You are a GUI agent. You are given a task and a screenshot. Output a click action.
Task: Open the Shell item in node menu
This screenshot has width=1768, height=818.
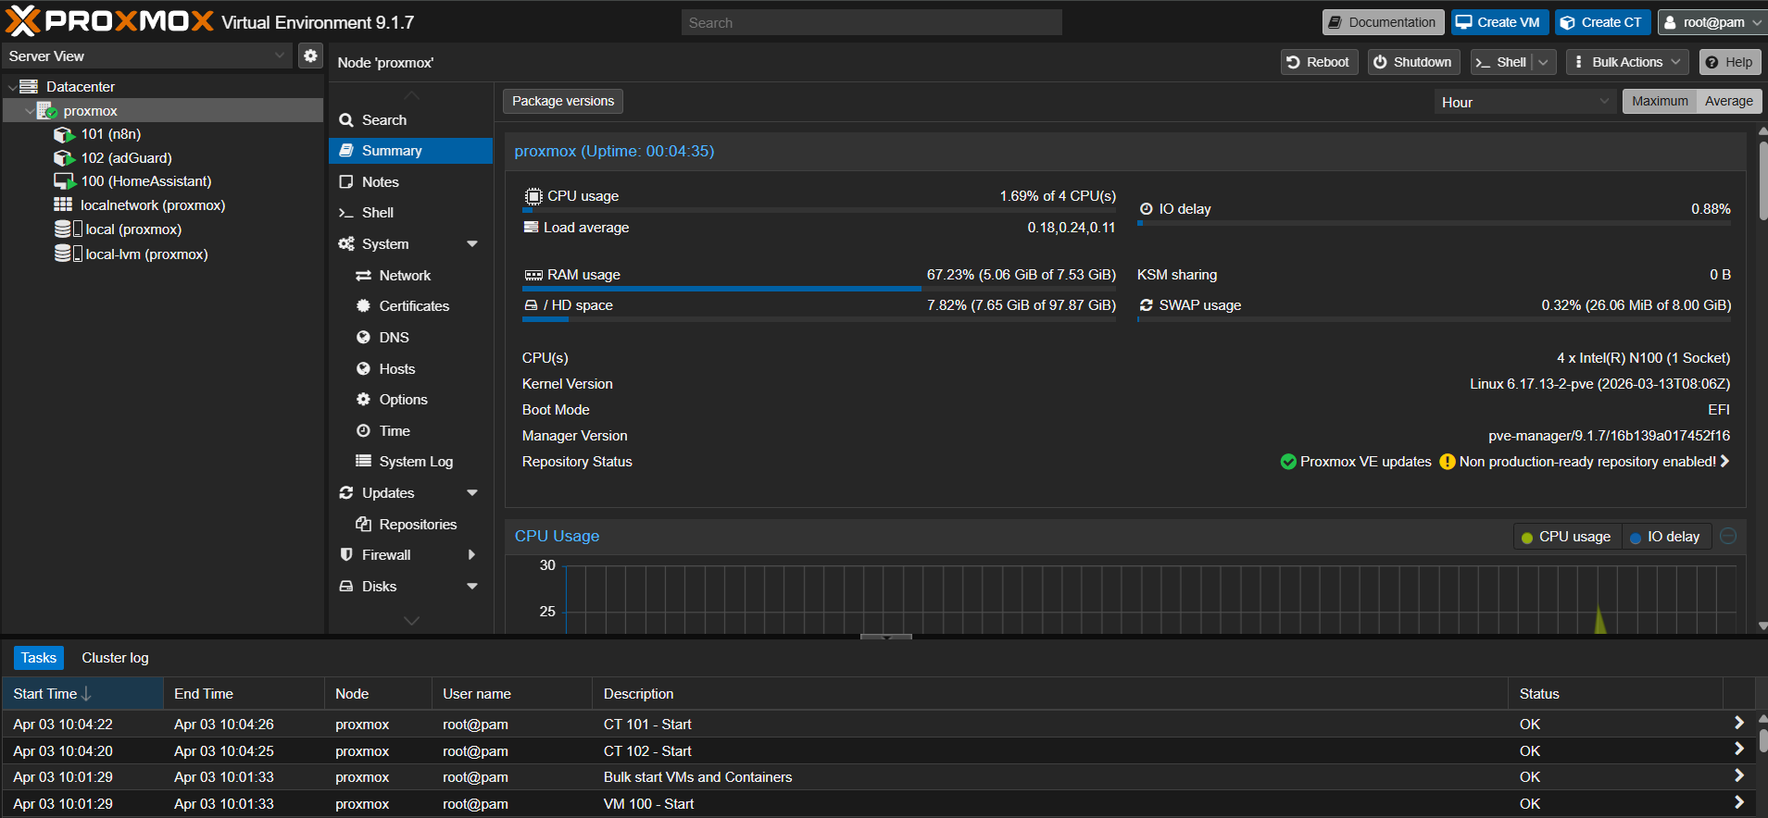coord(410,213)
